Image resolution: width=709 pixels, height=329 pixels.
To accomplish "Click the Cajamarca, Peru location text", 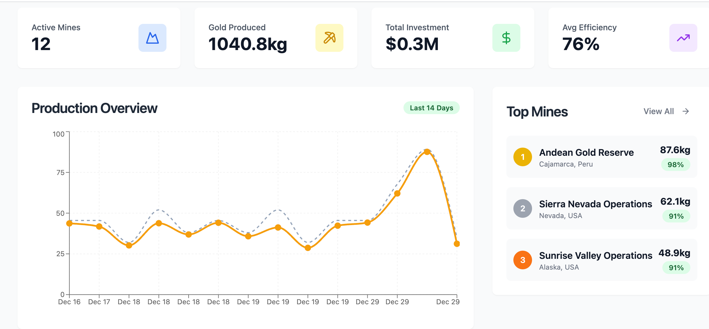I will coord(566,164).
